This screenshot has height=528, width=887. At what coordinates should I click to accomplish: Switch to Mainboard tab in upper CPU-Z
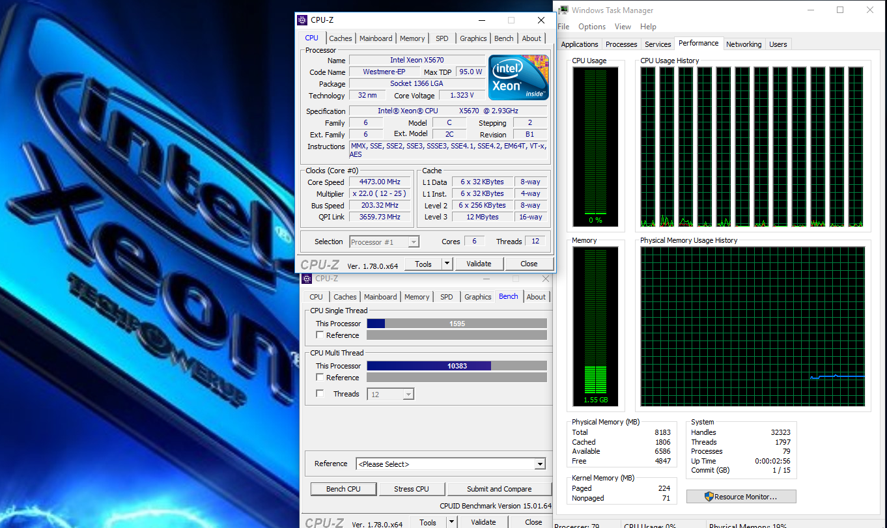click(376, 38)
